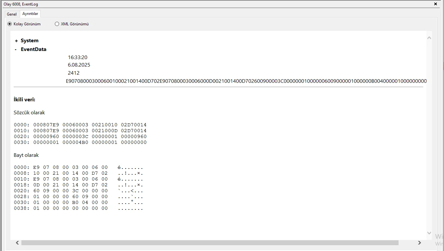Close the Olay 6008 EventLog dialog
Viewport: 444px width, 251px height.
[436, 4]
